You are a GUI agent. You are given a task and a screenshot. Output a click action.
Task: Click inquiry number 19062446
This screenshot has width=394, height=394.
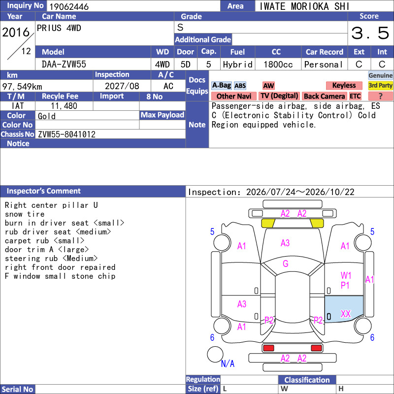pyautogui.click(x=69, y=6)
